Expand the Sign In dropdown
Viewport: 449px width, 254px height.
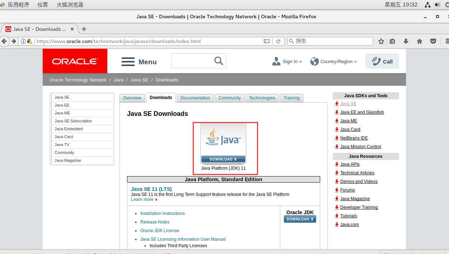[287, 61]
